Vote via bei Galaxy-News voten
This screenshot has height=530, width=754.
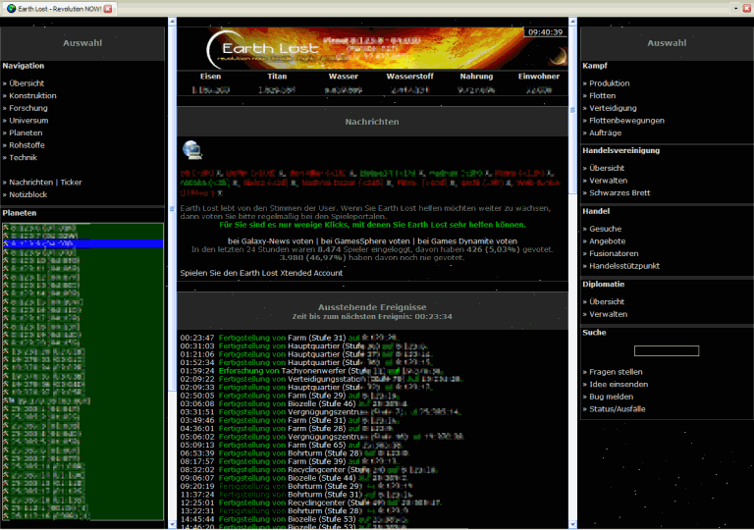(271, 241)
